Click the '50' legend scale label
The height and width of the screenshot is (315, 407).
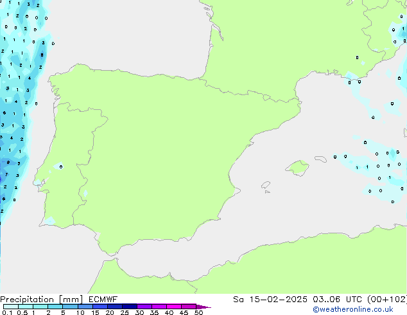[198, 312]
